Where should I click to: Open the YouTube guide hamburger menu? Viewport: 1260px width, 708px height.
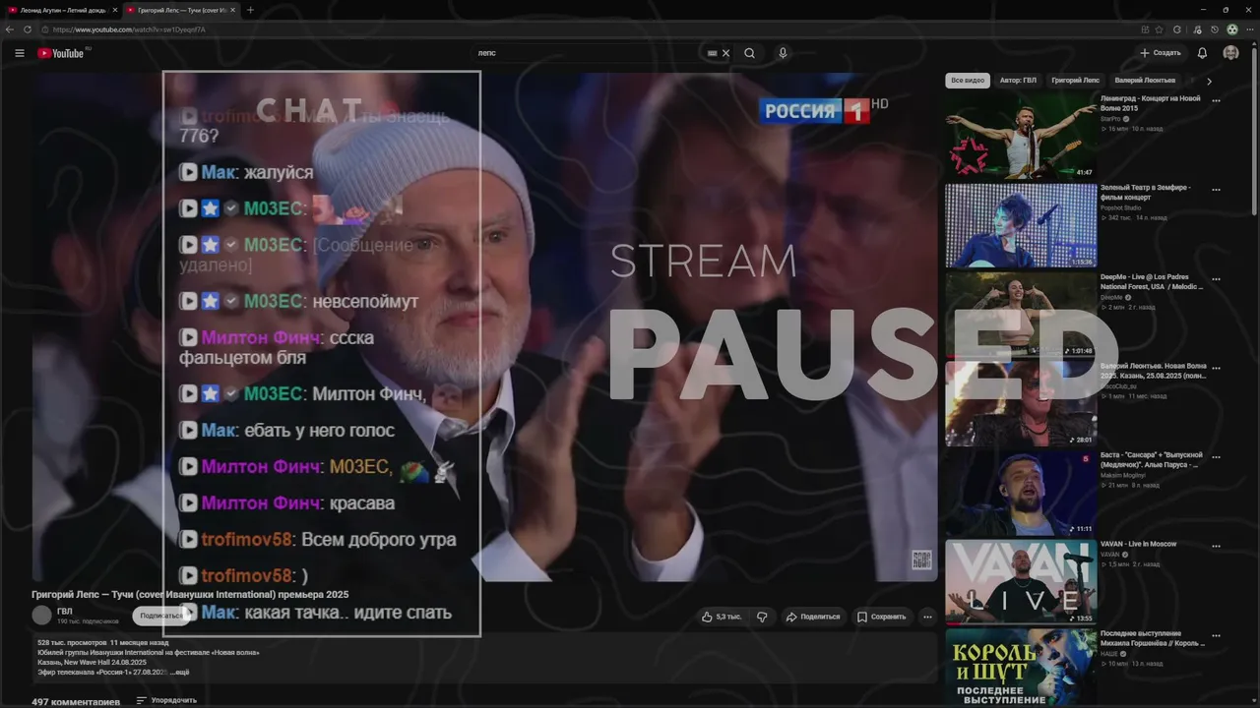click(x=20, y=53)
